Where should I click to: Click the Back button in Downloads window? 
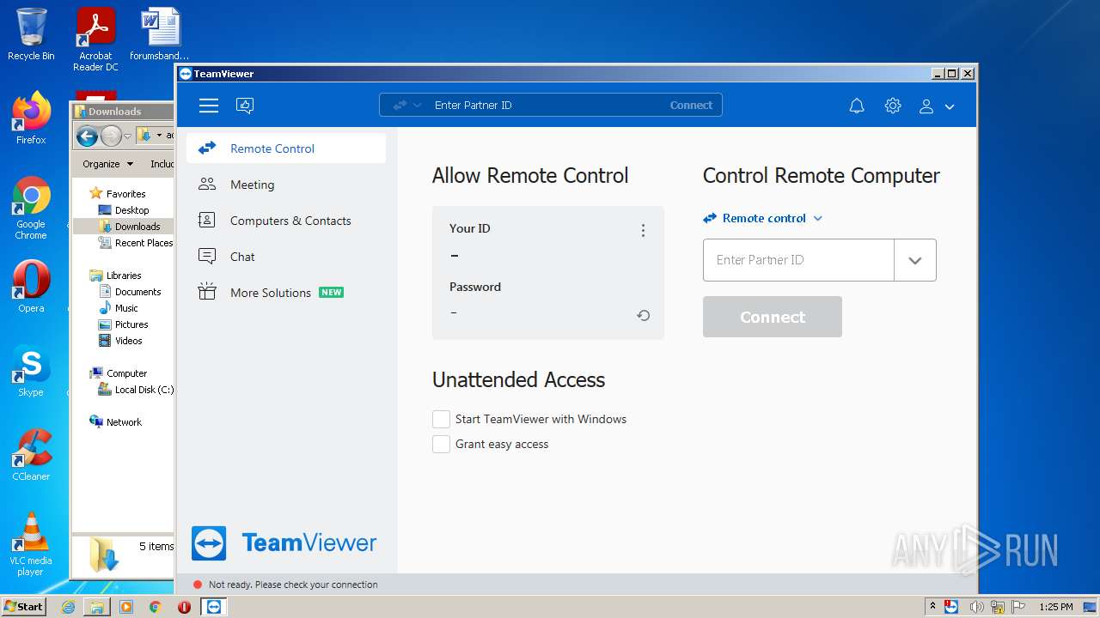87,136
